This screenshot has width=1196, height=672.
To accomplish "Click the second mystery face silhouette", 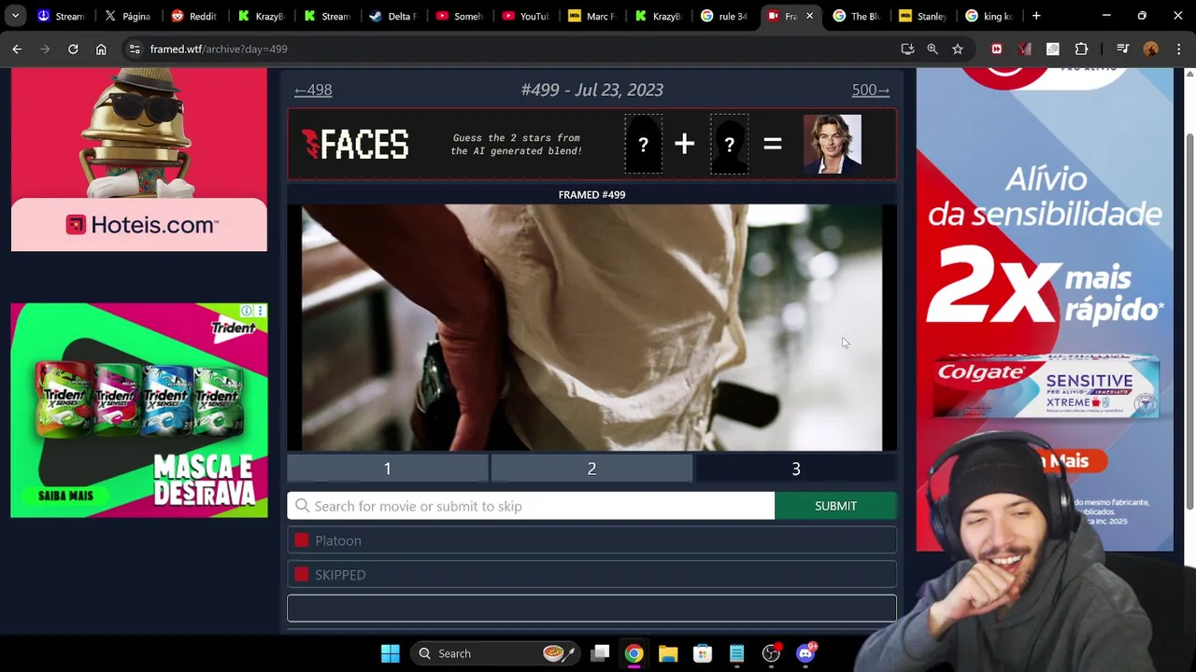I will pos(729,144).
